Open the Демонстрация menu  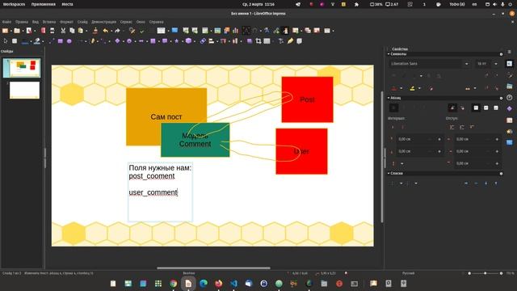click(104, 22)
